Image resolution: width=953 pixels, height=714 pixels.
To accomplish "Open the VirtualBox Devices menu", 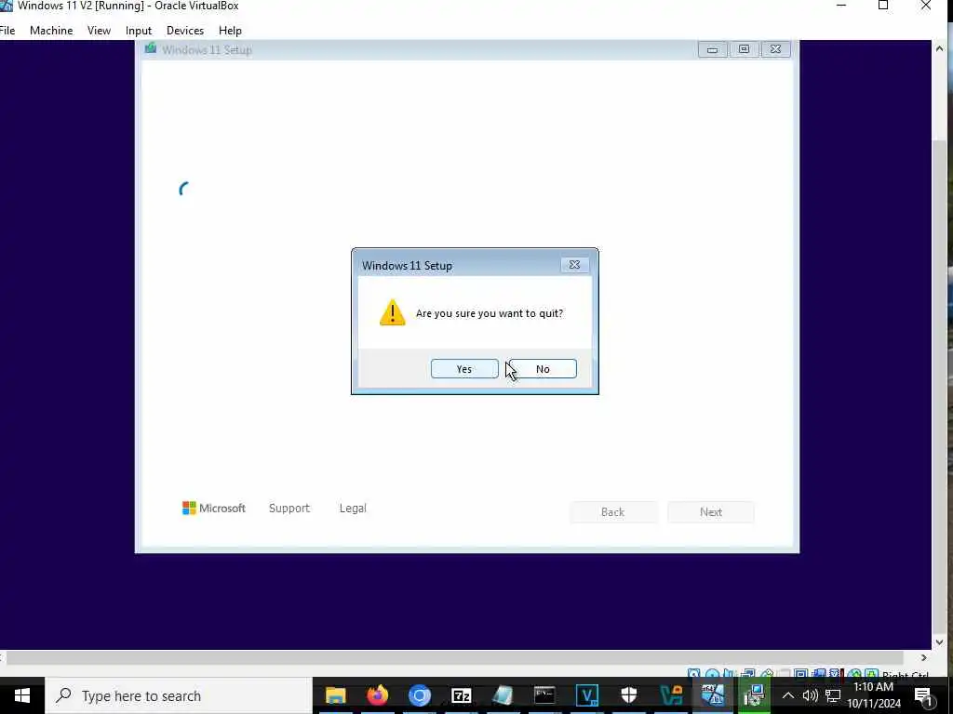I will pos(185,31).
